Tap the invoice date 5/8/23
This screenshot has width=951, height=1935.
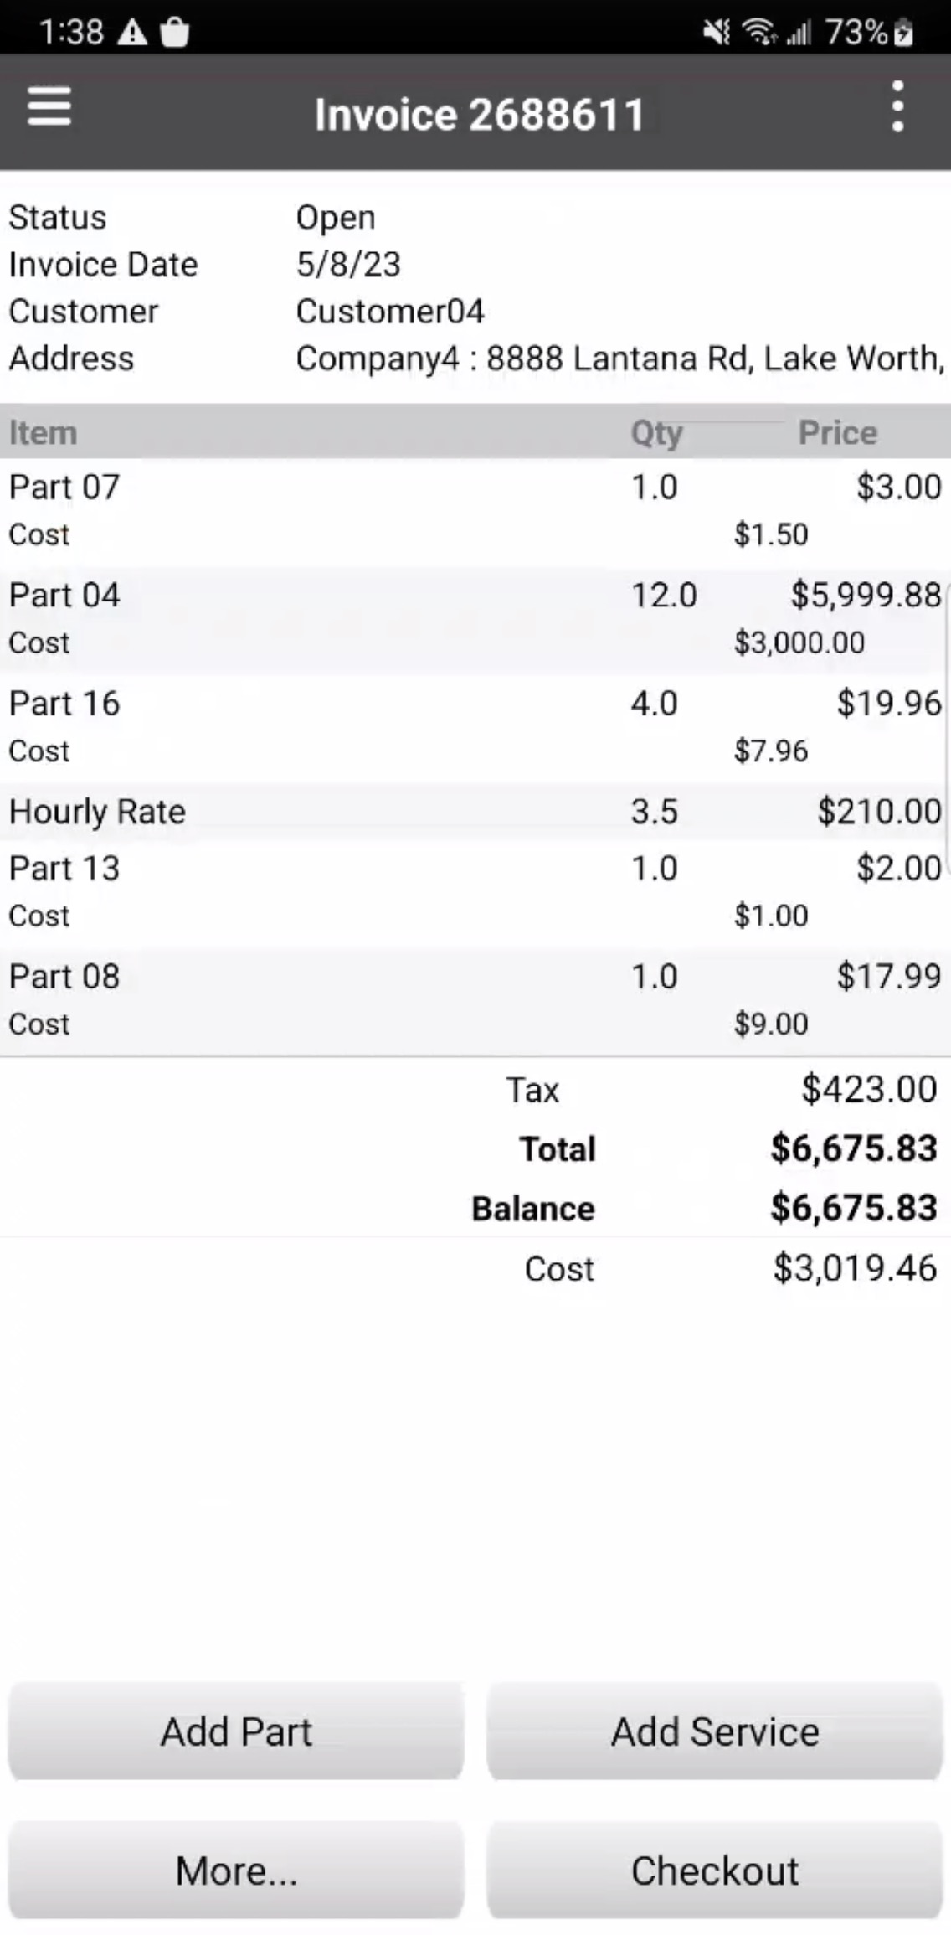348,265
